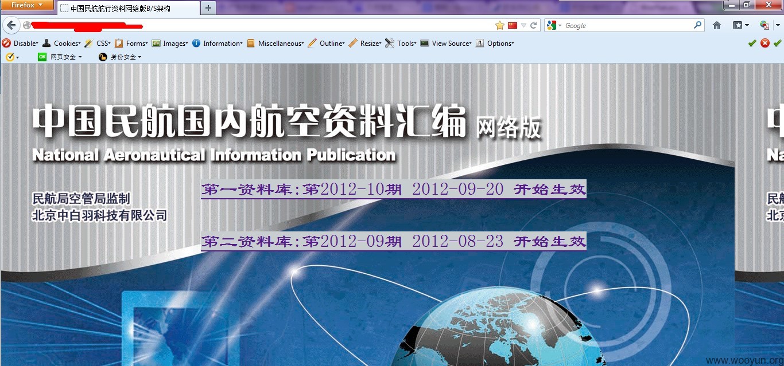Open the Firefox application menu button
784x366 pixels.
(x=27, y=5)
